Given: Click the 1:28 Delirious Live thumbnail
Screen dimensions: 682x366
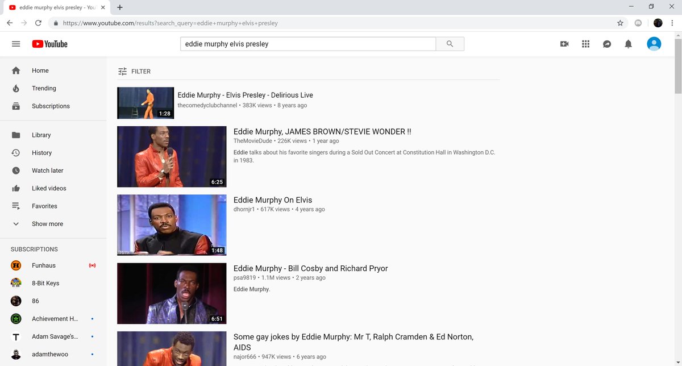Looking at the screenshot, I should click(145, 103).
